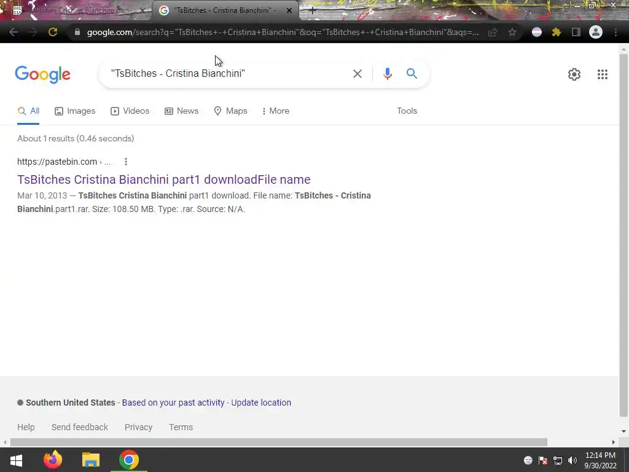Click the browser address bar URL
Viewport: 629px width, 472px height.
(x=283, y=32)
